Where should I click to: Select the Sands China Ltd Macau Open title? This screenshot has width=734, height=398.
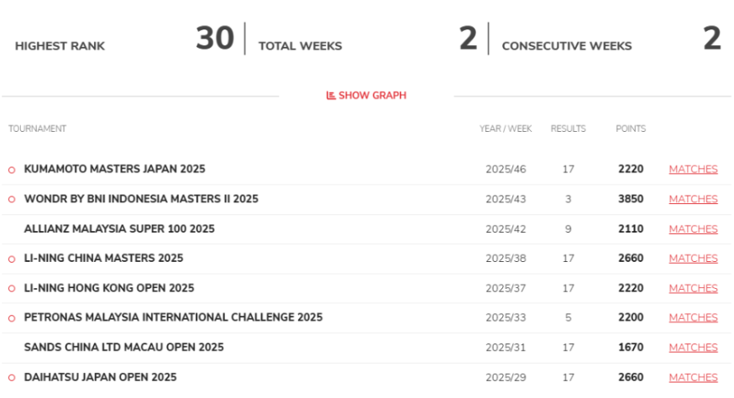tap(124, 348)
